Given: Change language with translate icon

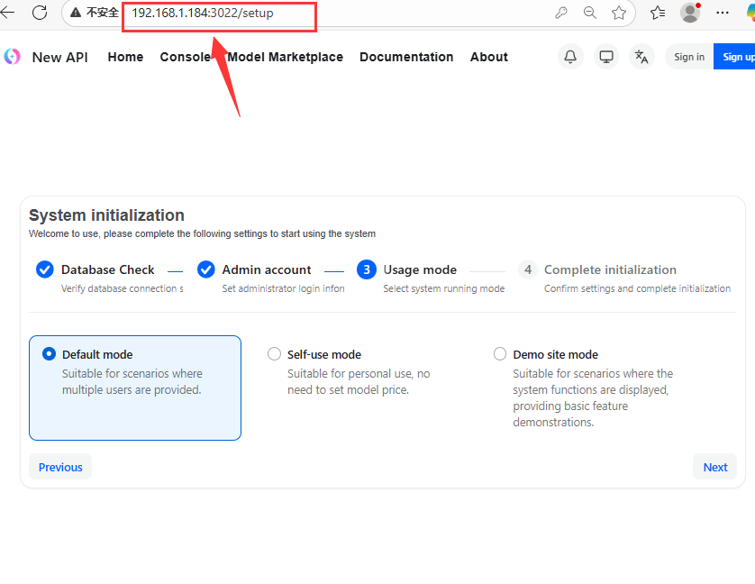Looking at the screenshot, I should tap(641, 57).
